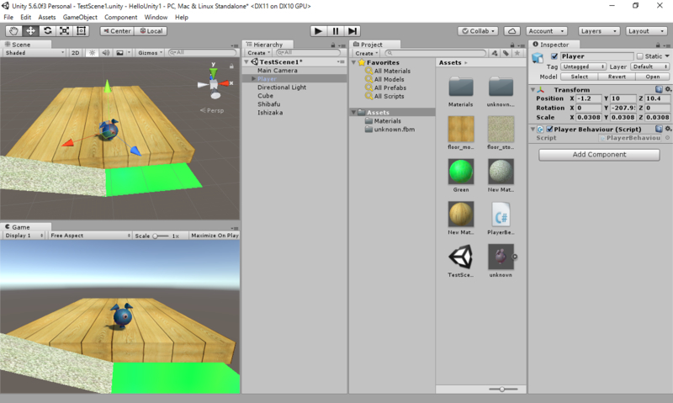Click Search by Label icon in Project
The image size is (673, 403).
pyautogui.click(x=506, y=53)
